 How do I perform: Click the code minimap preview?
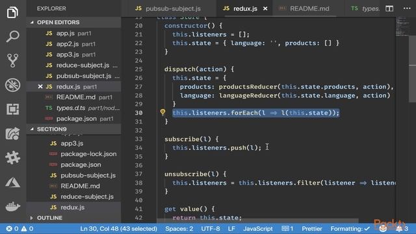(x=402, y=27)
